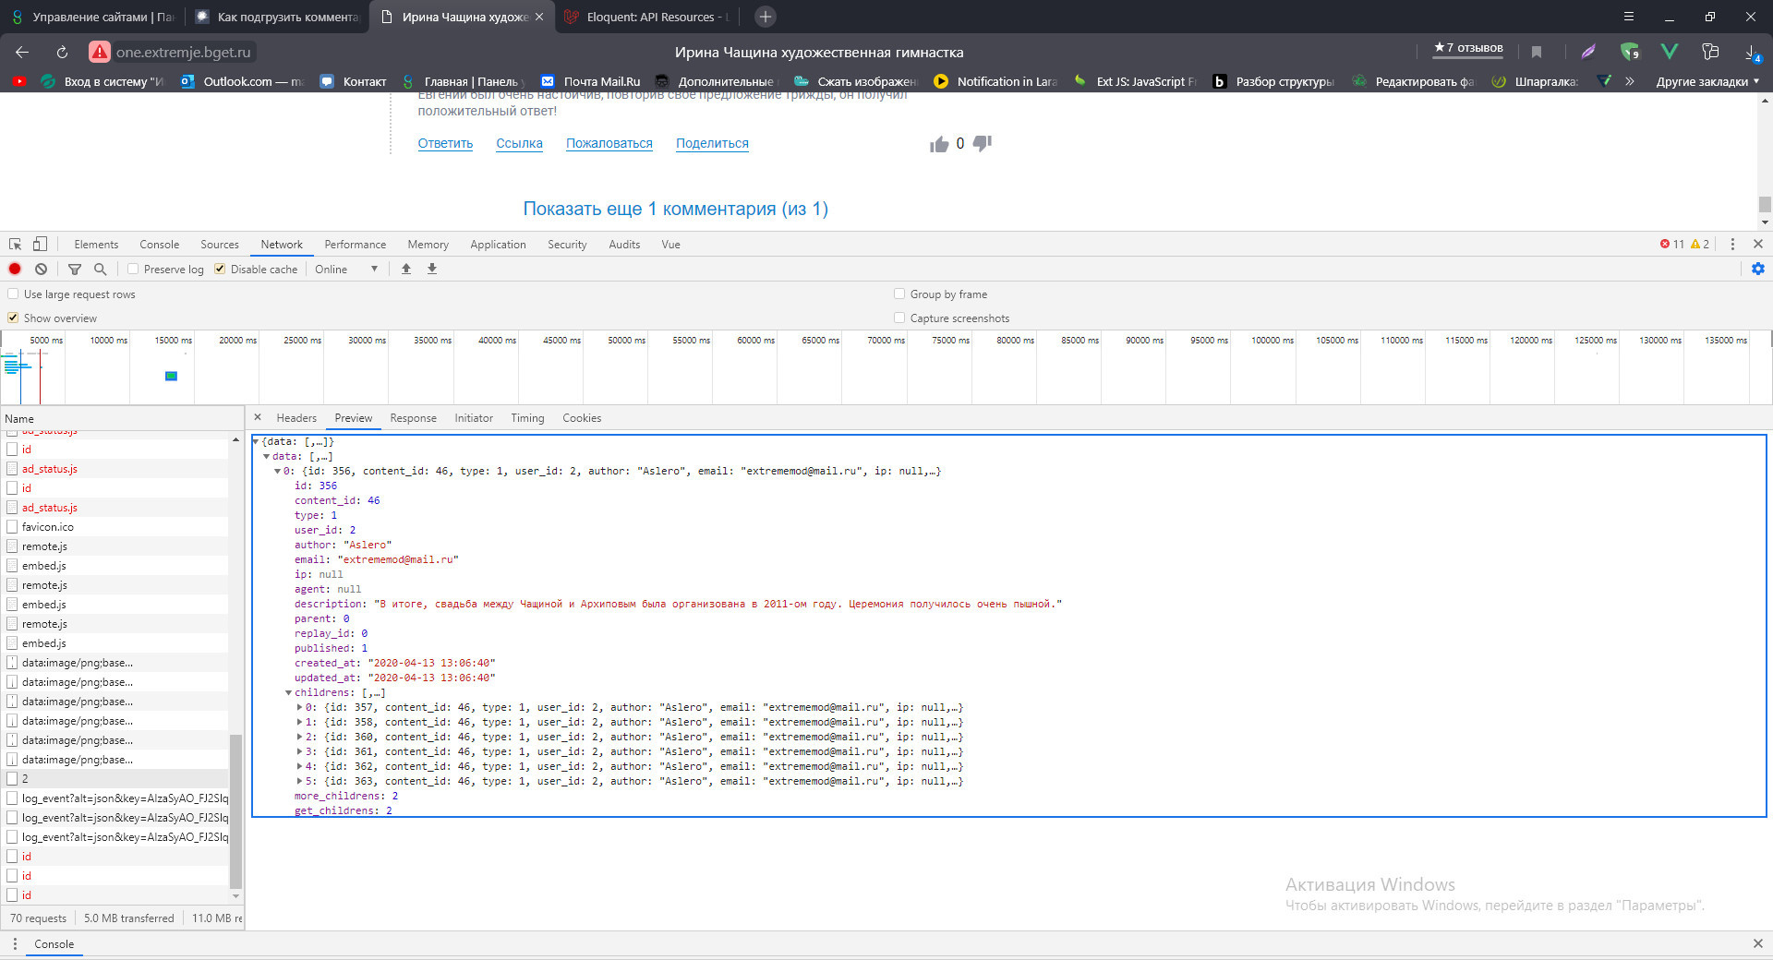This screenshot has height=960, width=1773.
Task: Click the import HAR upload arrow
Action: (x=406, y=269)
